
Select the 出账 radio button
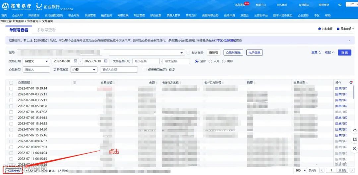(x=224, y=61)
